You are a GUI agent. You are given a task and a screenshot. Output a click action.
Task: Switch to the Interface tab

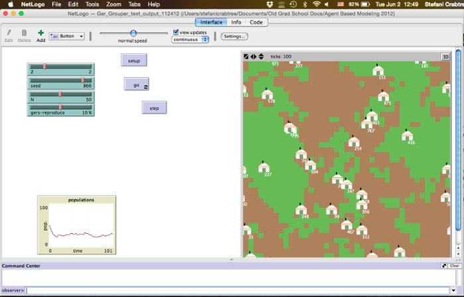pyautogui.click(x=211, y=22)
